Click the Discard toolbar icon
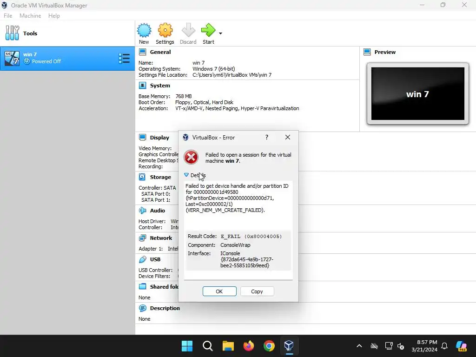This screenshot has width=476, height=357. (188, 30)
